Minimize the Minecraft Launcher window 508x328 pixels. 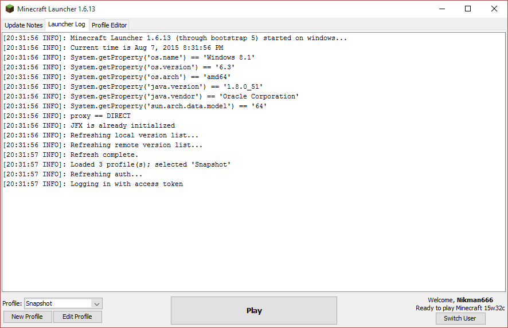click(442, 9)
